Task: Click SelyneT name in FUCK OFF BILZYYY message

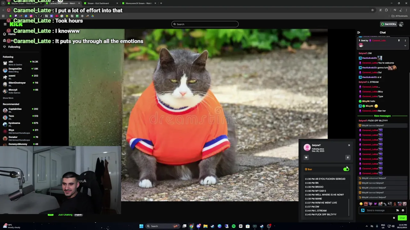Action: (363, 121)
